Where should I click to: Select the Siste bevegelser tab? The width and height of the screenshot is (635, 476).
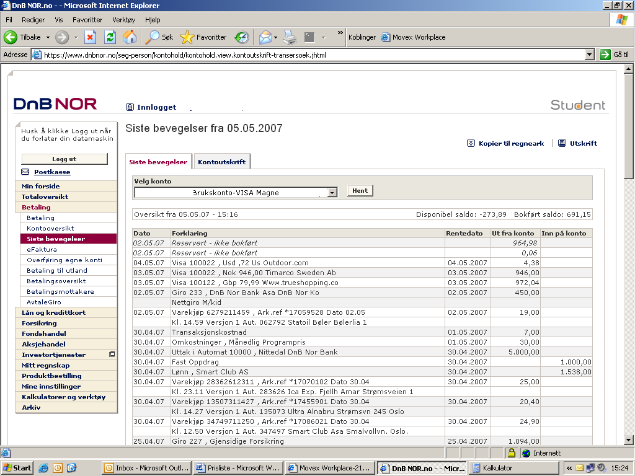158,162
